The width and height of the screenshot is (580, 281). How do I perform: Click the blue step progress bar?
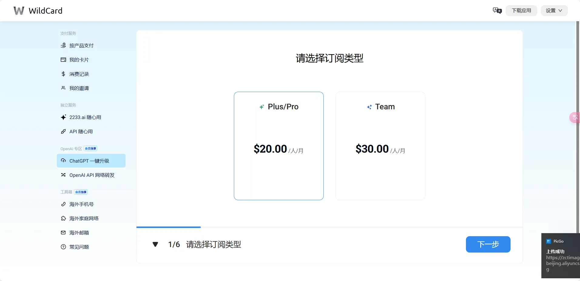(169, 227)
